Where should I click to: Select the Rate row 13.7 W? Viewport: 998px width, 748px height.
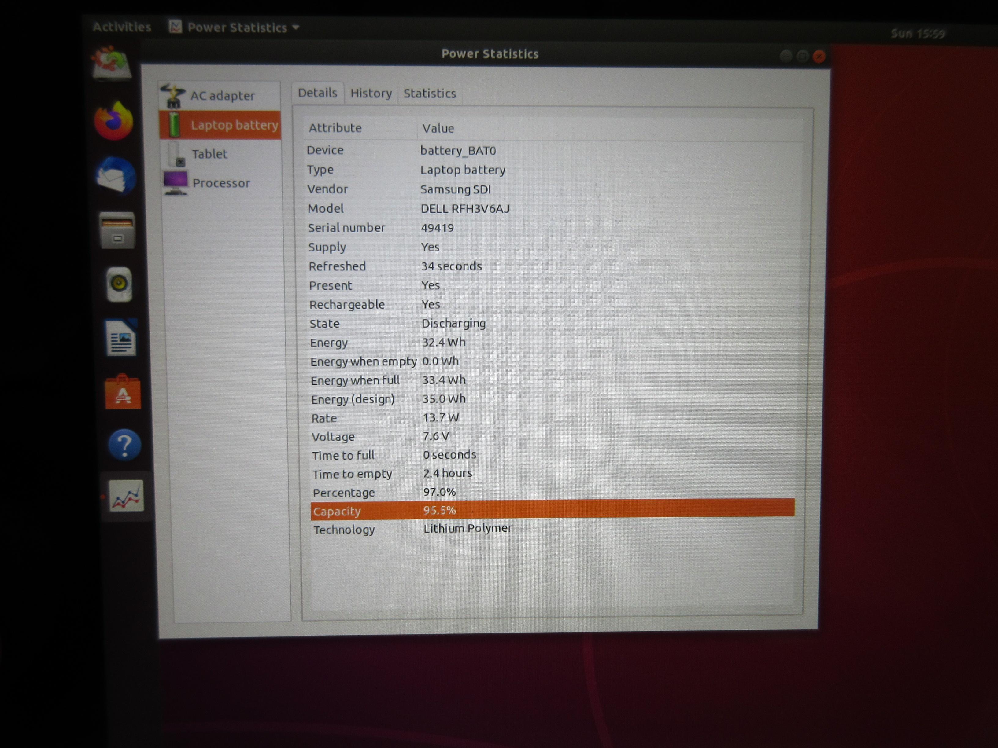coord(554,418)
